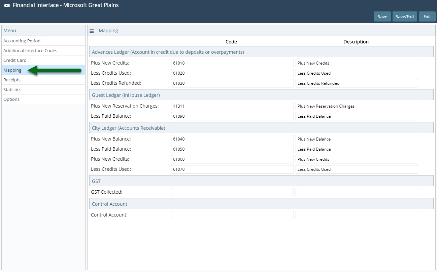This screenshot has height=272, width=437.
Task: Click the City Ledger Less Credits Used description field
Action: [357, 169]
